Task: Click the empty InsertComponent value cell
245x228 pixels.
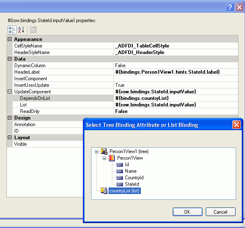Action: click(176, 79)
